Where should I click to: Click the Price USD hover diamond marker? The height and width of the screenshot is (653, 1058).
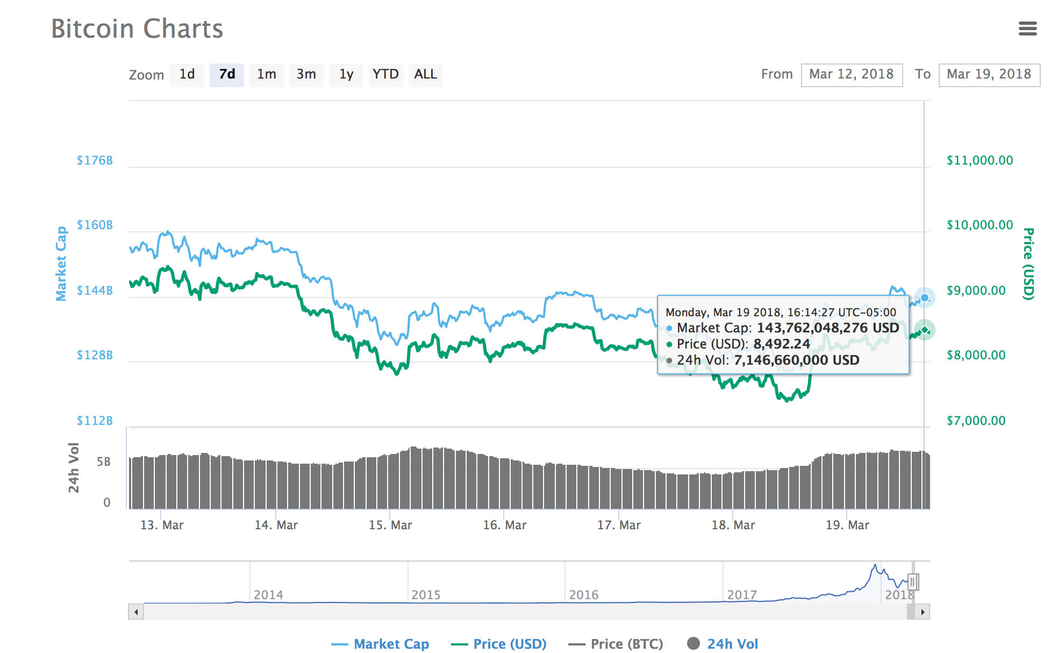[925, 330]
